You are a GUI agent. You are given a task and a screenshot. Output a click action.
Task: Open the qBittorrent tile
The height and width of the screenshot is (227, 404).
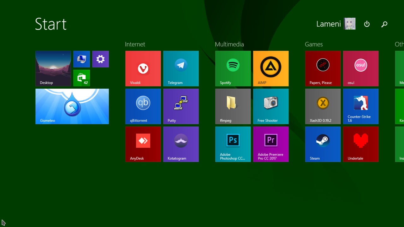pyautogui.click(x=143, y=106)
